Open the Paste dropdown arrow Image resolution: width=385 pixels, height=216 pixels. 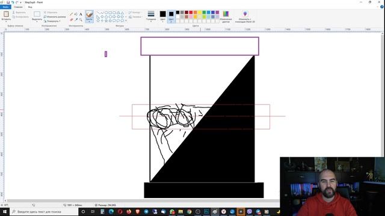6,22
